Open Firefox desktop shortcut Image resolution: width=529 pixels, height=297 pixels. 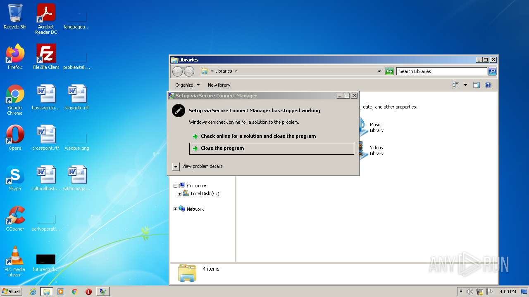(x=15, y=57)
